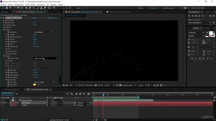Open the 50% magnification dropdown

pyautogui.click(x=73, y=85)
